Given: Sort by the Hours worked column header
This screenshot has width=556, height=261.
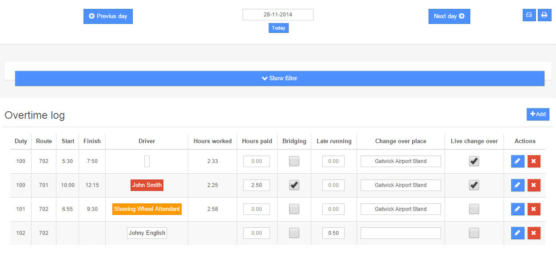Looking at the screenshot, I should 212,141.
